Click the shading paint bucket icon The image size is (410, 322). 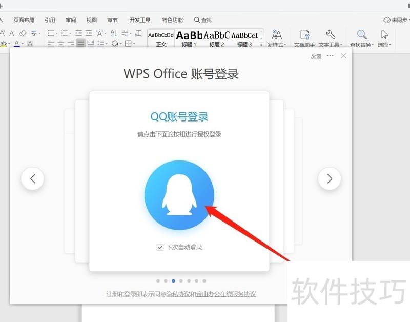coord(115,44)
